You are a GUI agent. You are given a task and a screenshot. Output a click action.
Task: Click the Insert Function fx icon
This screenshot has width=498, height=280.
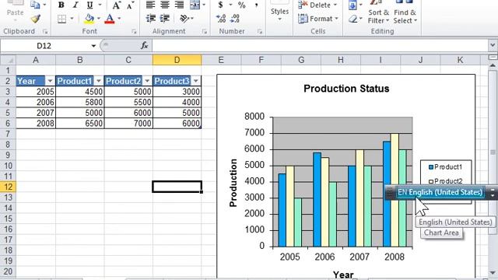pos(145,46)
